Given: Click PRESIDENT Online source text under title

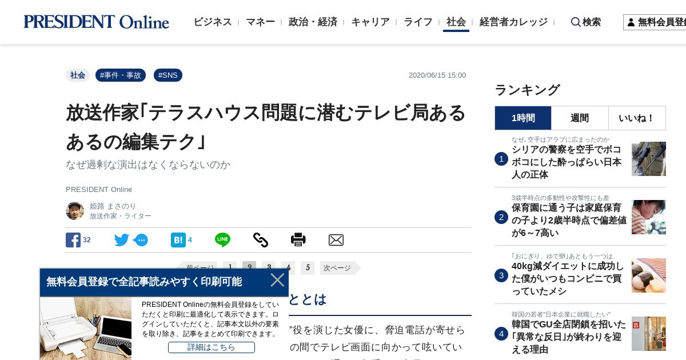Looking at the screenshot, I should (x=99, y=189).
